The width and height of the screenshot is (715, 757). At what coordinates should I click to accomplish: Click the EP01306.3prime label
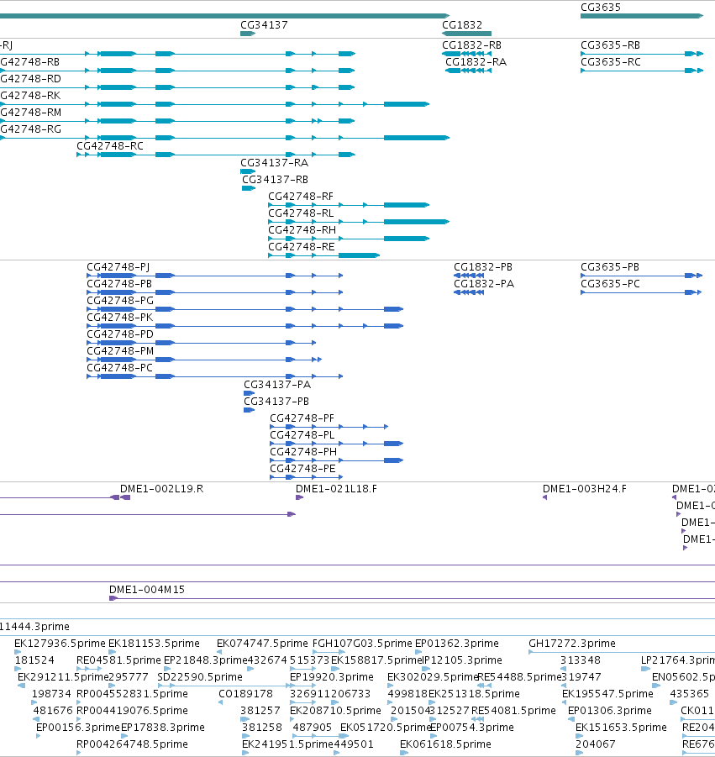tap(610, 711)
